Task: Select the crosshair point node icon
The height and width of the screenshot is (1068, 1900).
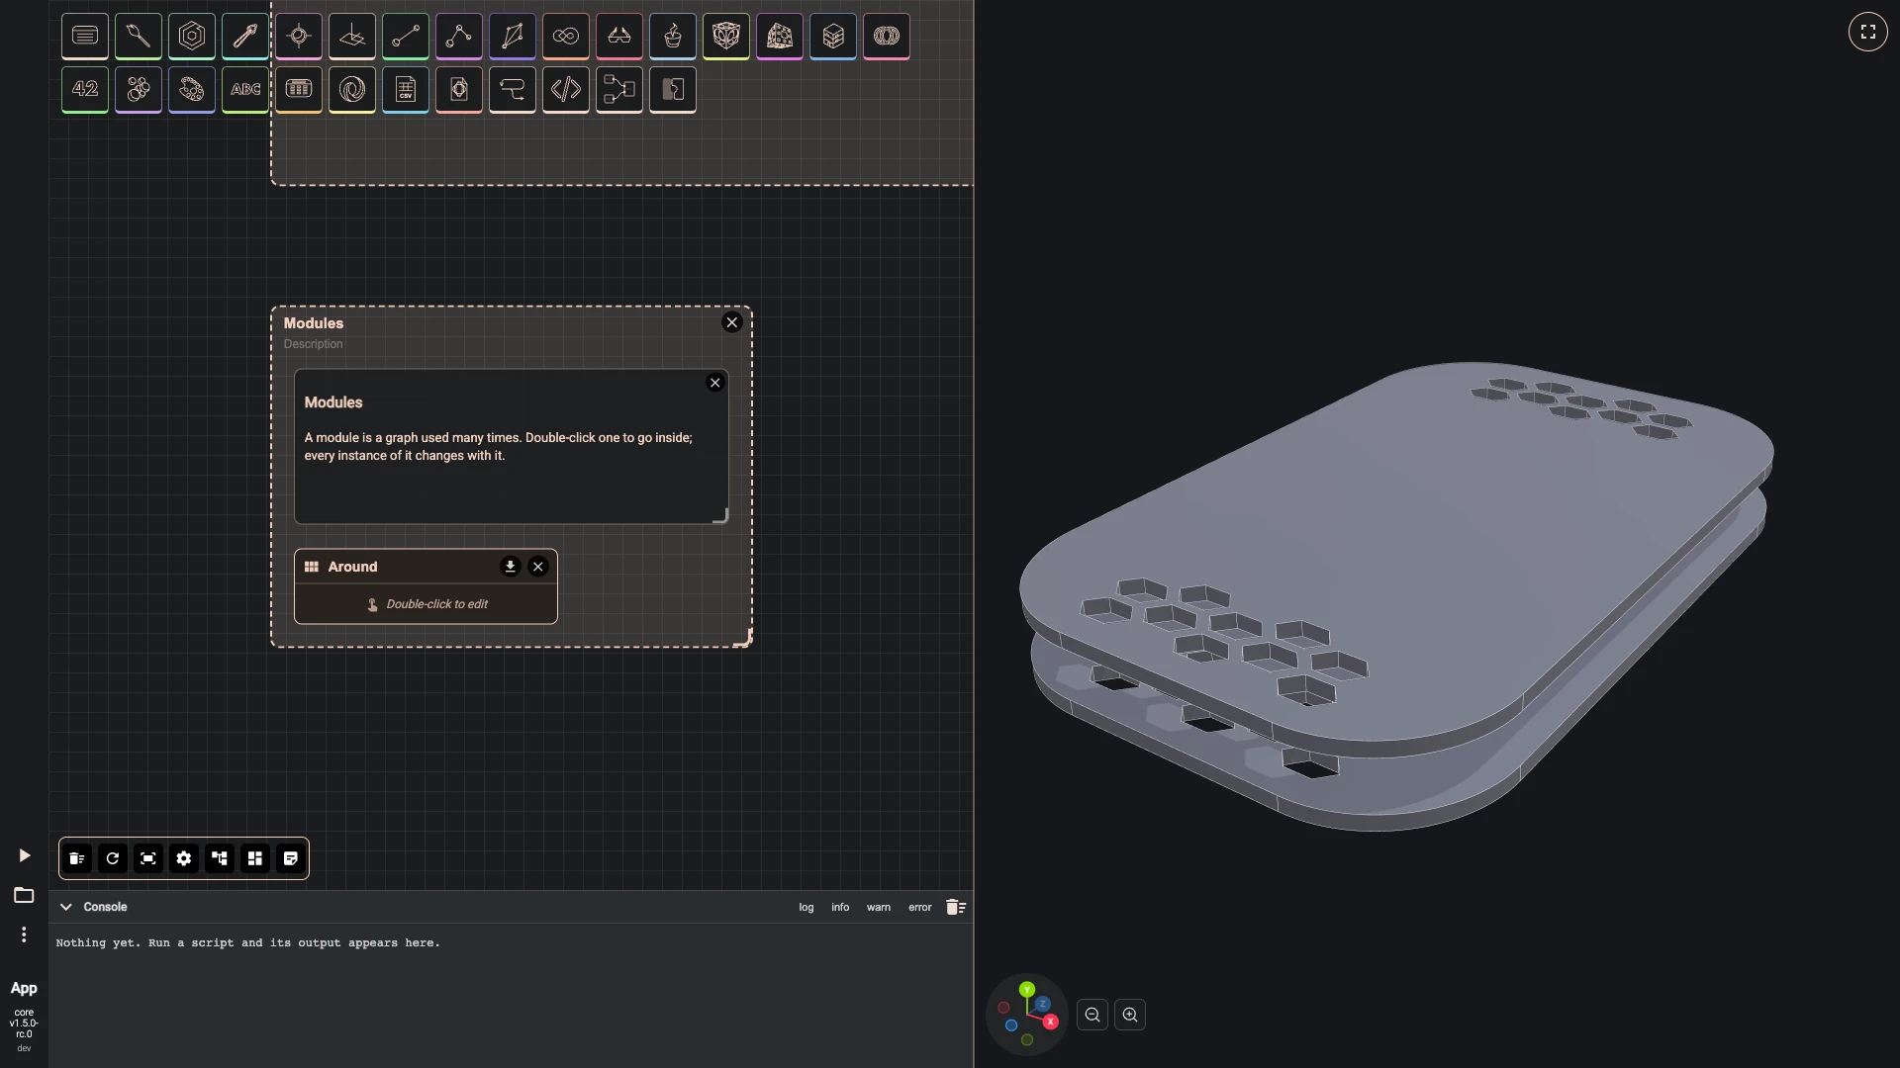Action: (x=299, y=36)
